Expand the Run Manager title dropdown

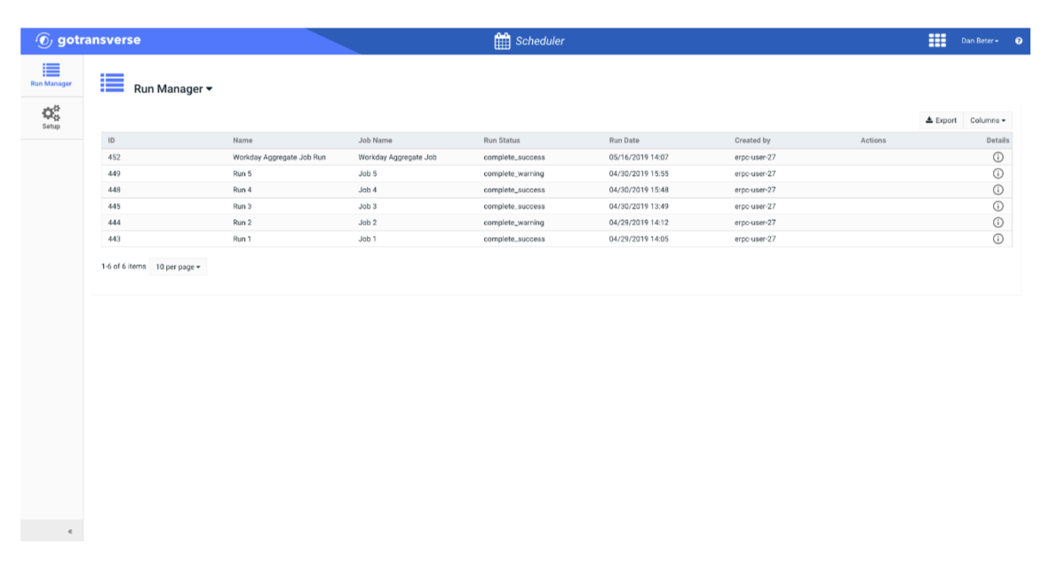(209, 89)
